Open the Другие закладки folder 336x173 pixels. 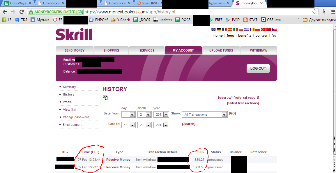(319, 20)
